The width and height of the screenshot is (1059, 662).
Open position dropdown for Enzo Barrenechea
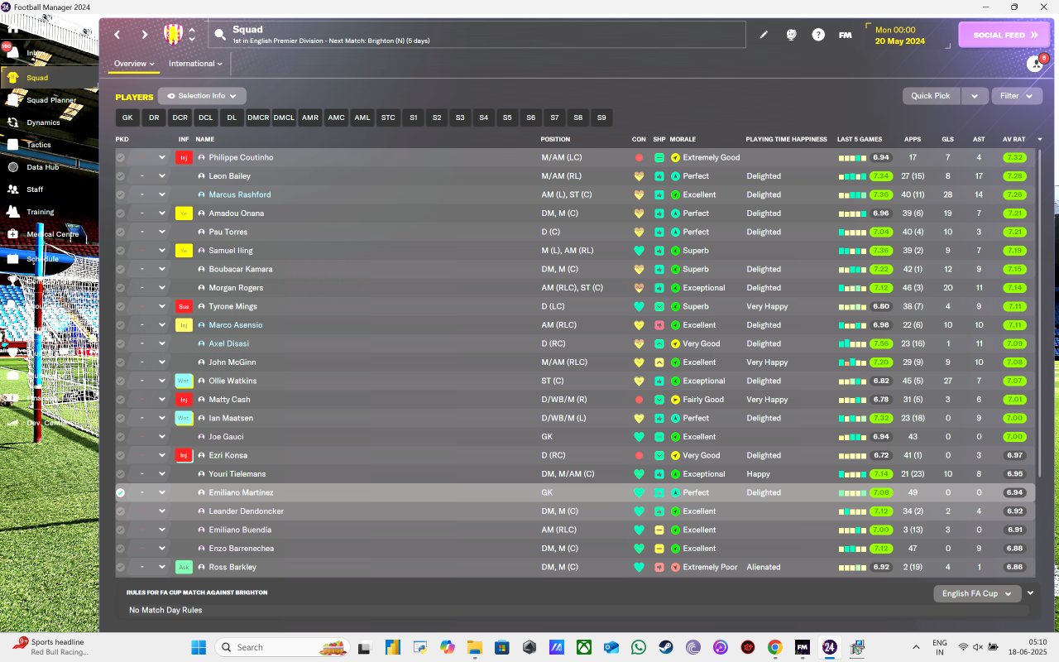162,549
